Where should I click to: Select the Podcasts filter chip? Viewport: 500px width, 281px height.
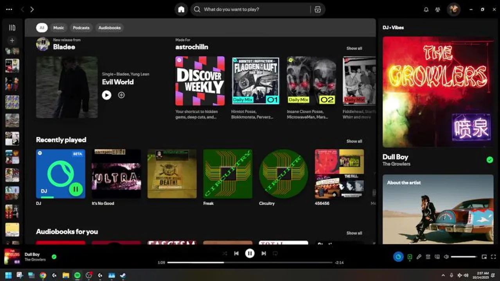(81, 28)
